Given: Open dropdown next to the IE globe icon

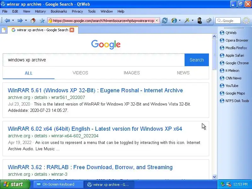Looking at the screenshot, I should click(x=180, y=20).
